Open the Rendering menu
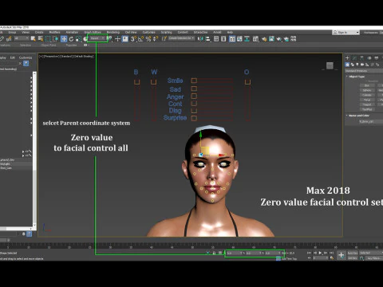Viewport: 383px width, 287px height. tap(113, 33)
